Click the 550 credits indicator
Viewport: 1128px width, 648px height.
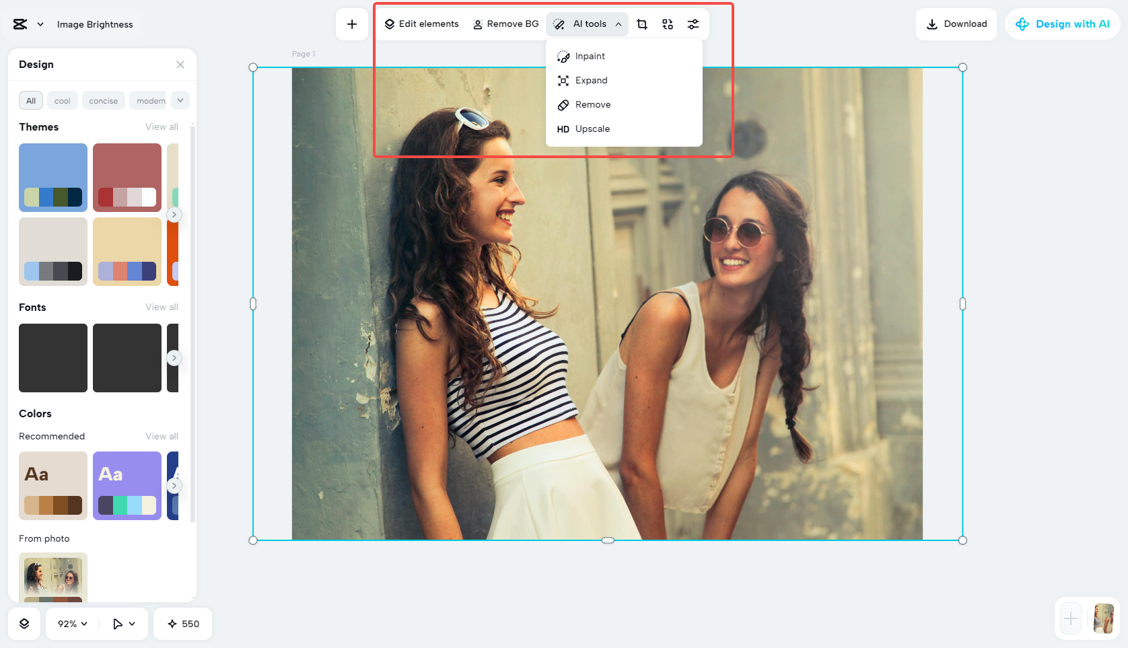coord(183,624)
